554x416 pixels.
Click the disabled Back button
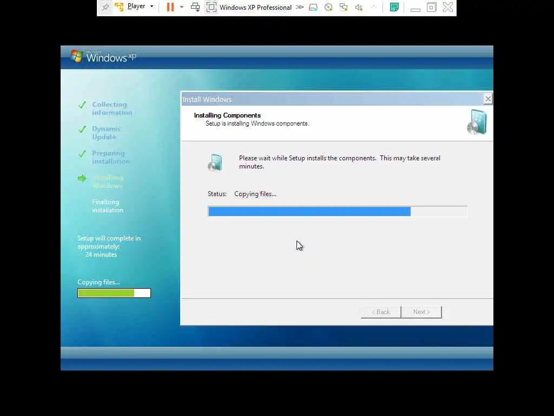pos(381,312)
